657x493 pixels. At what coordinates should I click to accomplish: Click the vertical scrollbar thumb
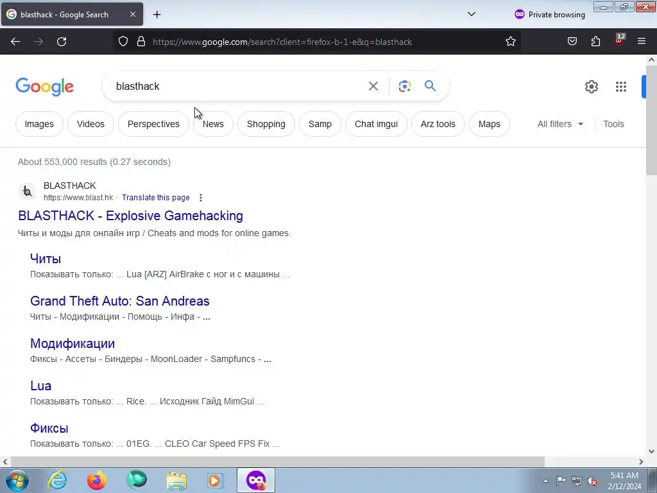point(651,121)
